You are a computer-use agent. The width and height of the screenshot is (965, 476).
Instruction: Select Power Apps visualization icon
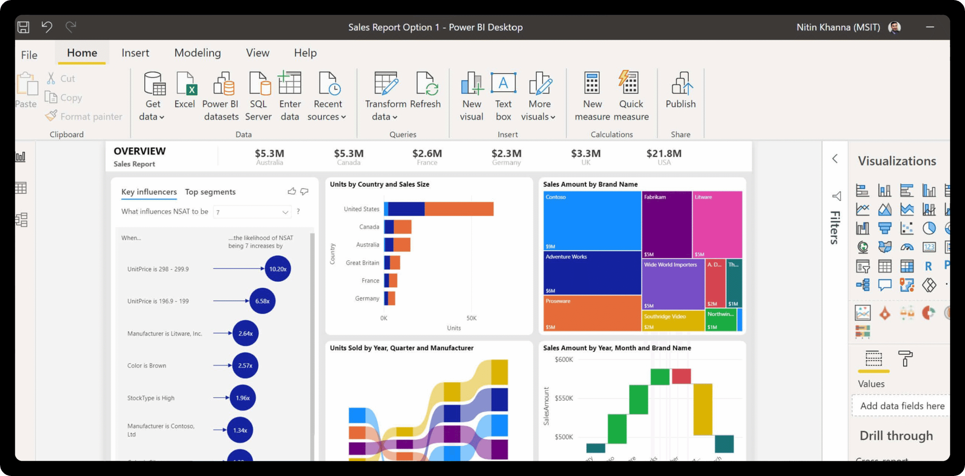click(929, 285)
